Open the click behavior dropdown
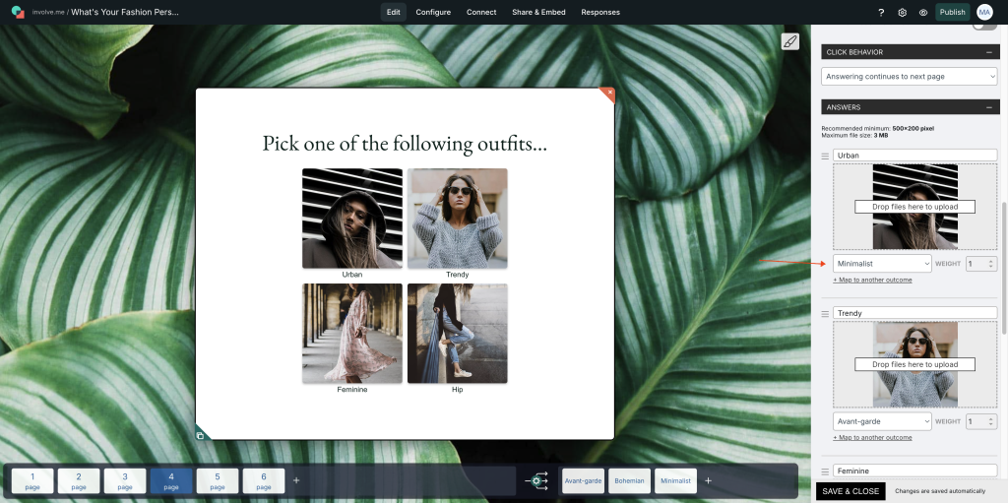 coord(909,77)
